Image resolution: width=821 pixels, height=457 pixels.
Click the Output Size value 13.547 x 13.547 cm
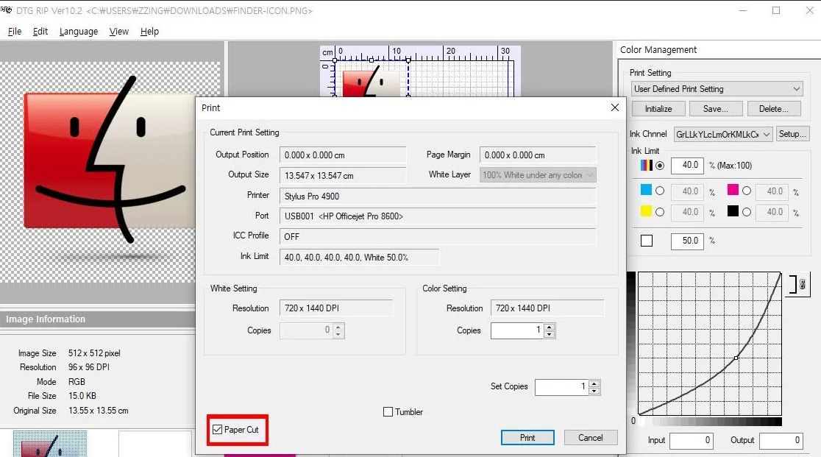tap(342, 175)
